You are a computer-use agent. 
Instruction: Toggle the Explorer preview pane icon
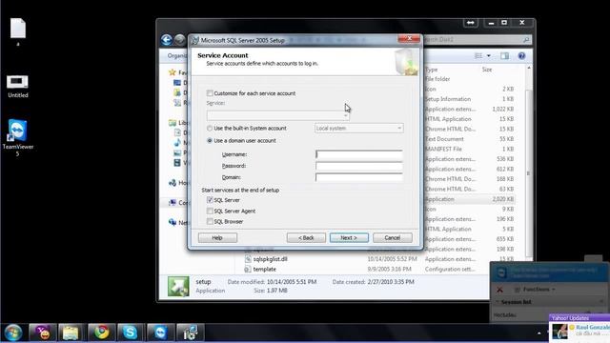coord(504,56)
